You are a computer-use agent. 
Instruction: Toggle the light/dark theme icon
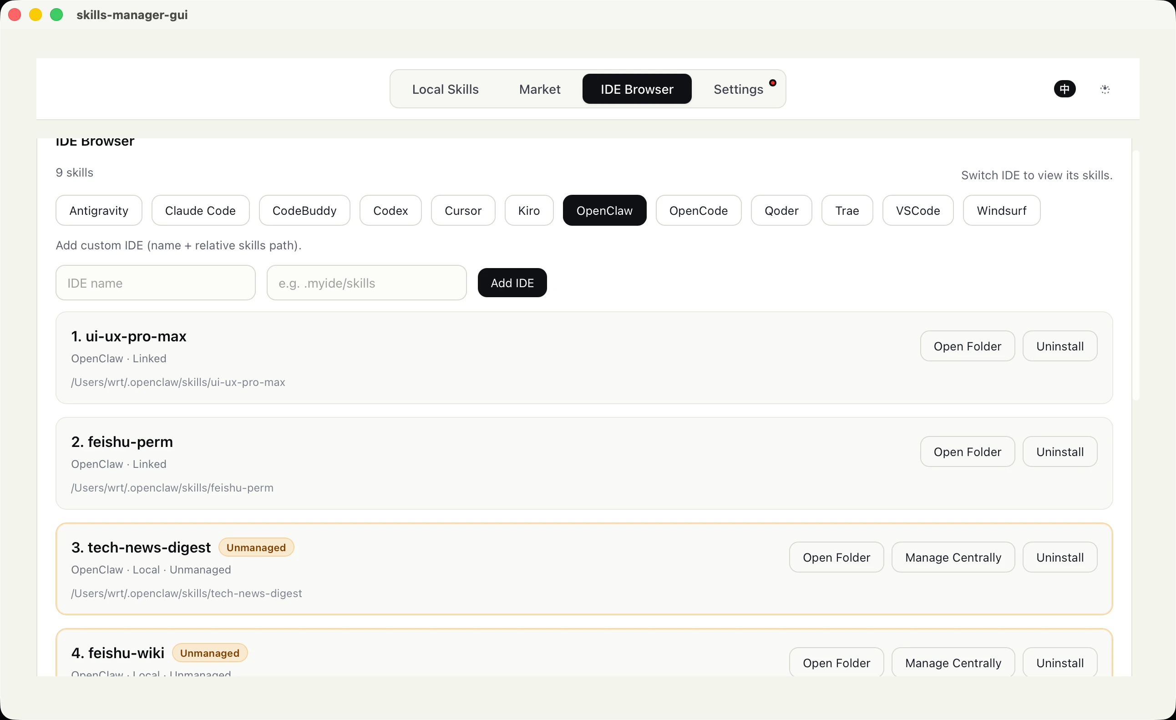click(1105, 89)
